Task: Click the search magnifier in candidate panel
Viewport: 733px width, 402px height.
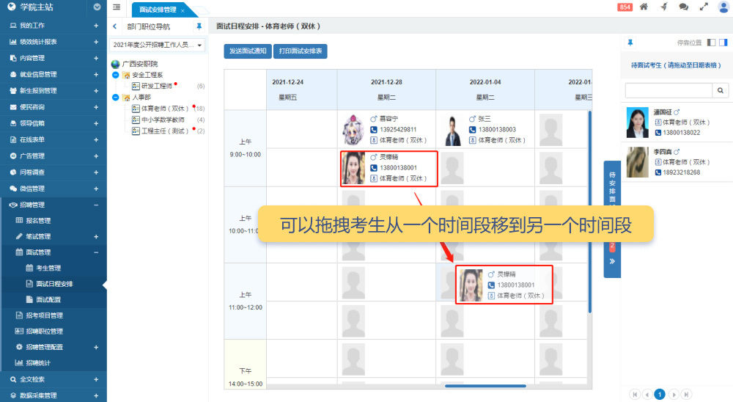Action: point(721,90)
